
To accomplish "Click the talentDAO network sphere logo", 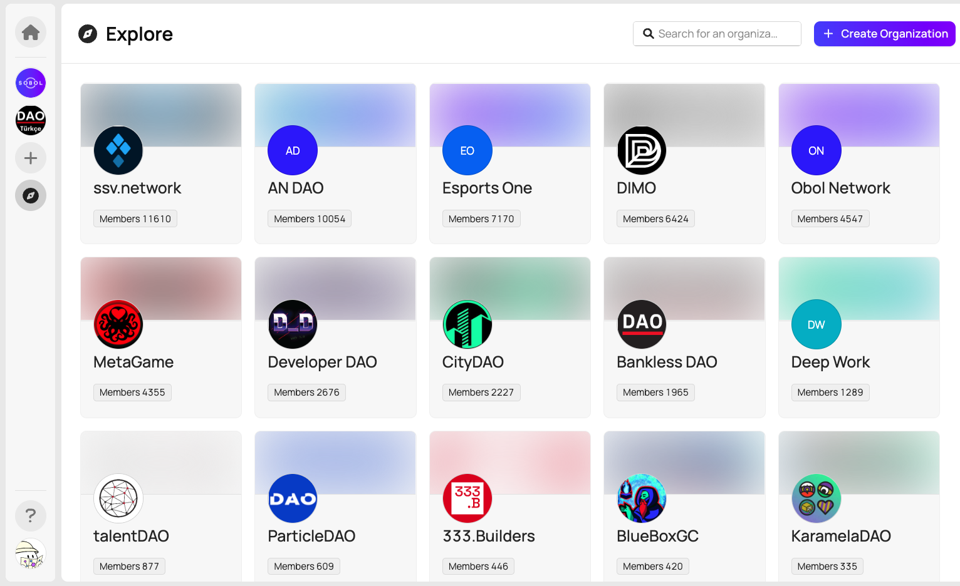I will (118, 498).
